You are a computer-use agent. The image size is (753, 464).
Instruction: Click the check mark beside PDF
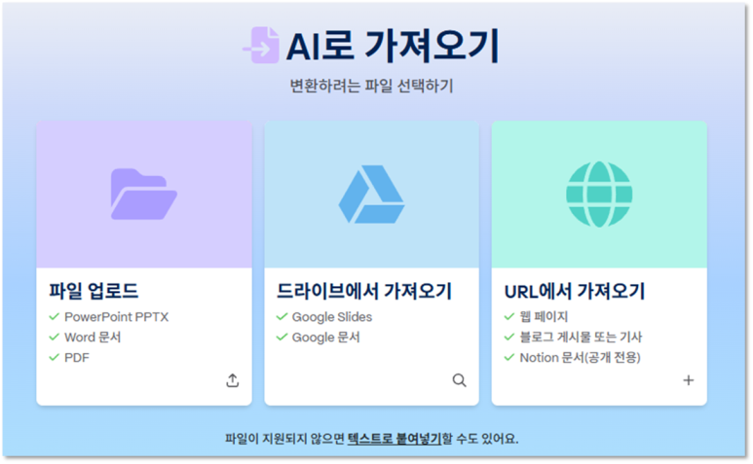pos(55,358)
